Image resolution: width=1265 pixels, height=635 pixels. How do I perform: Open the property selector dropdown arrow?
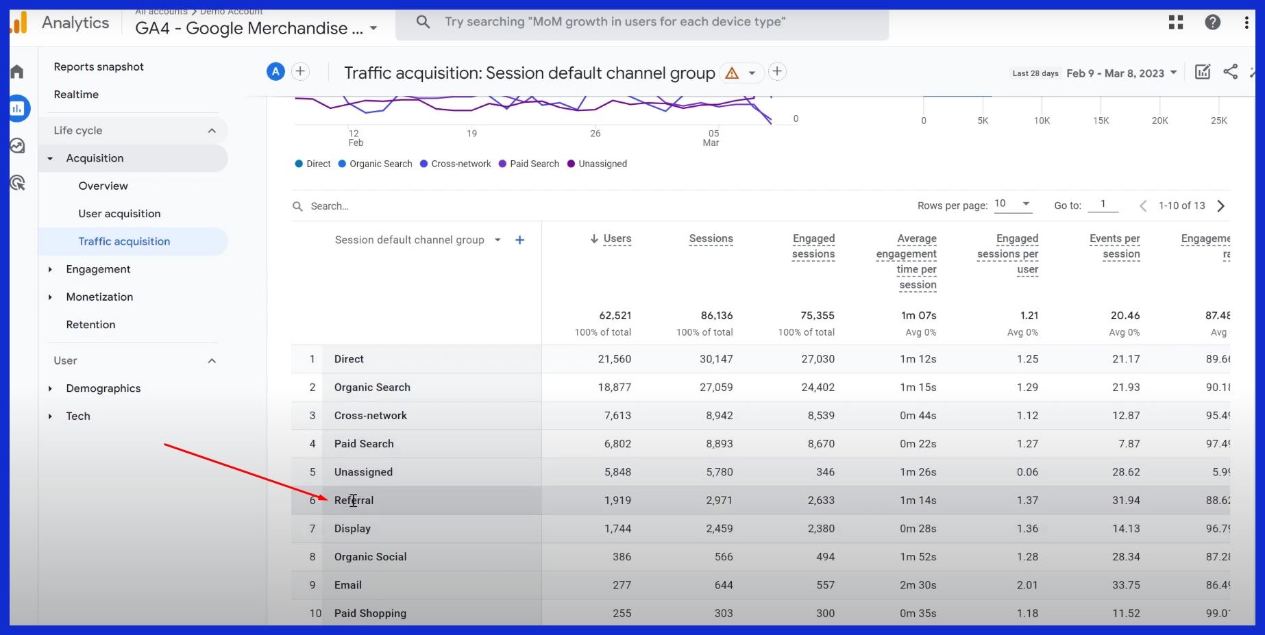[373, 28]
